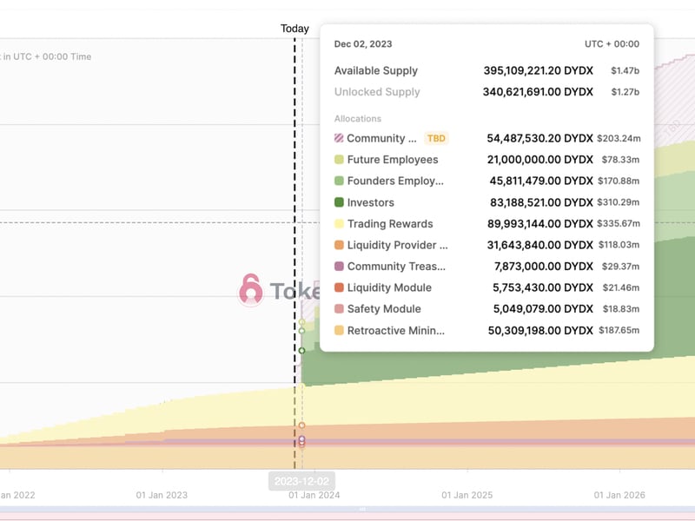The width and height of the screenshot is (695, 521).
Task: Click the $21.46m Liquidity Module value
Action: [621, 287]
